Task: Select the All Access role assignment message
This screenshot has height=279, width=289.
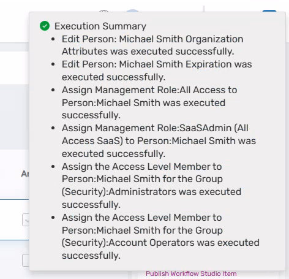Action: pyautogui.click(x=149, y=102)
